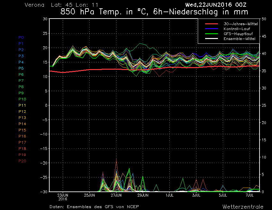The image size is (272, 210).
Task: Click the P19 ensemble member label
Action: pyautogui.click(x=22, y=155)
